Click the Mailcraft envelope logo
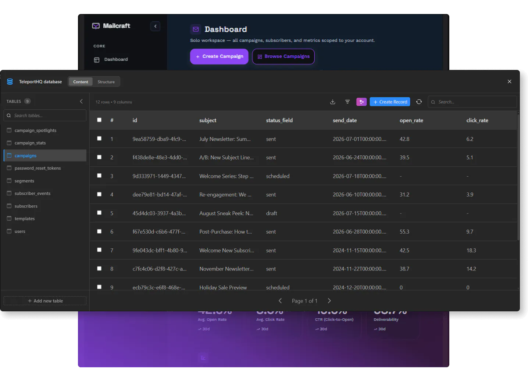This screenshot has width=528, height=382. tap(96, 26)
